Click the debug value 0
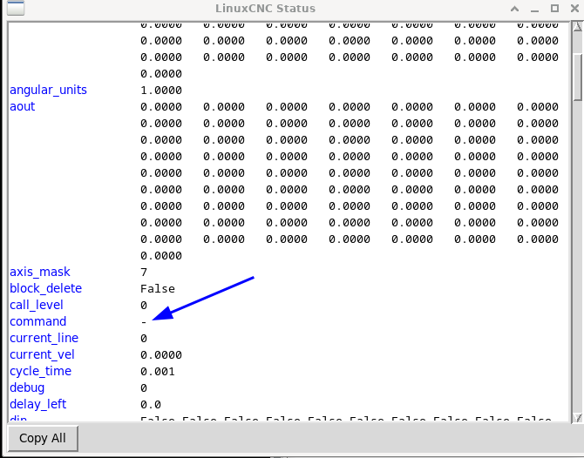Image resolution: width=584 pixels, height=458 pixels. point(144,388)
